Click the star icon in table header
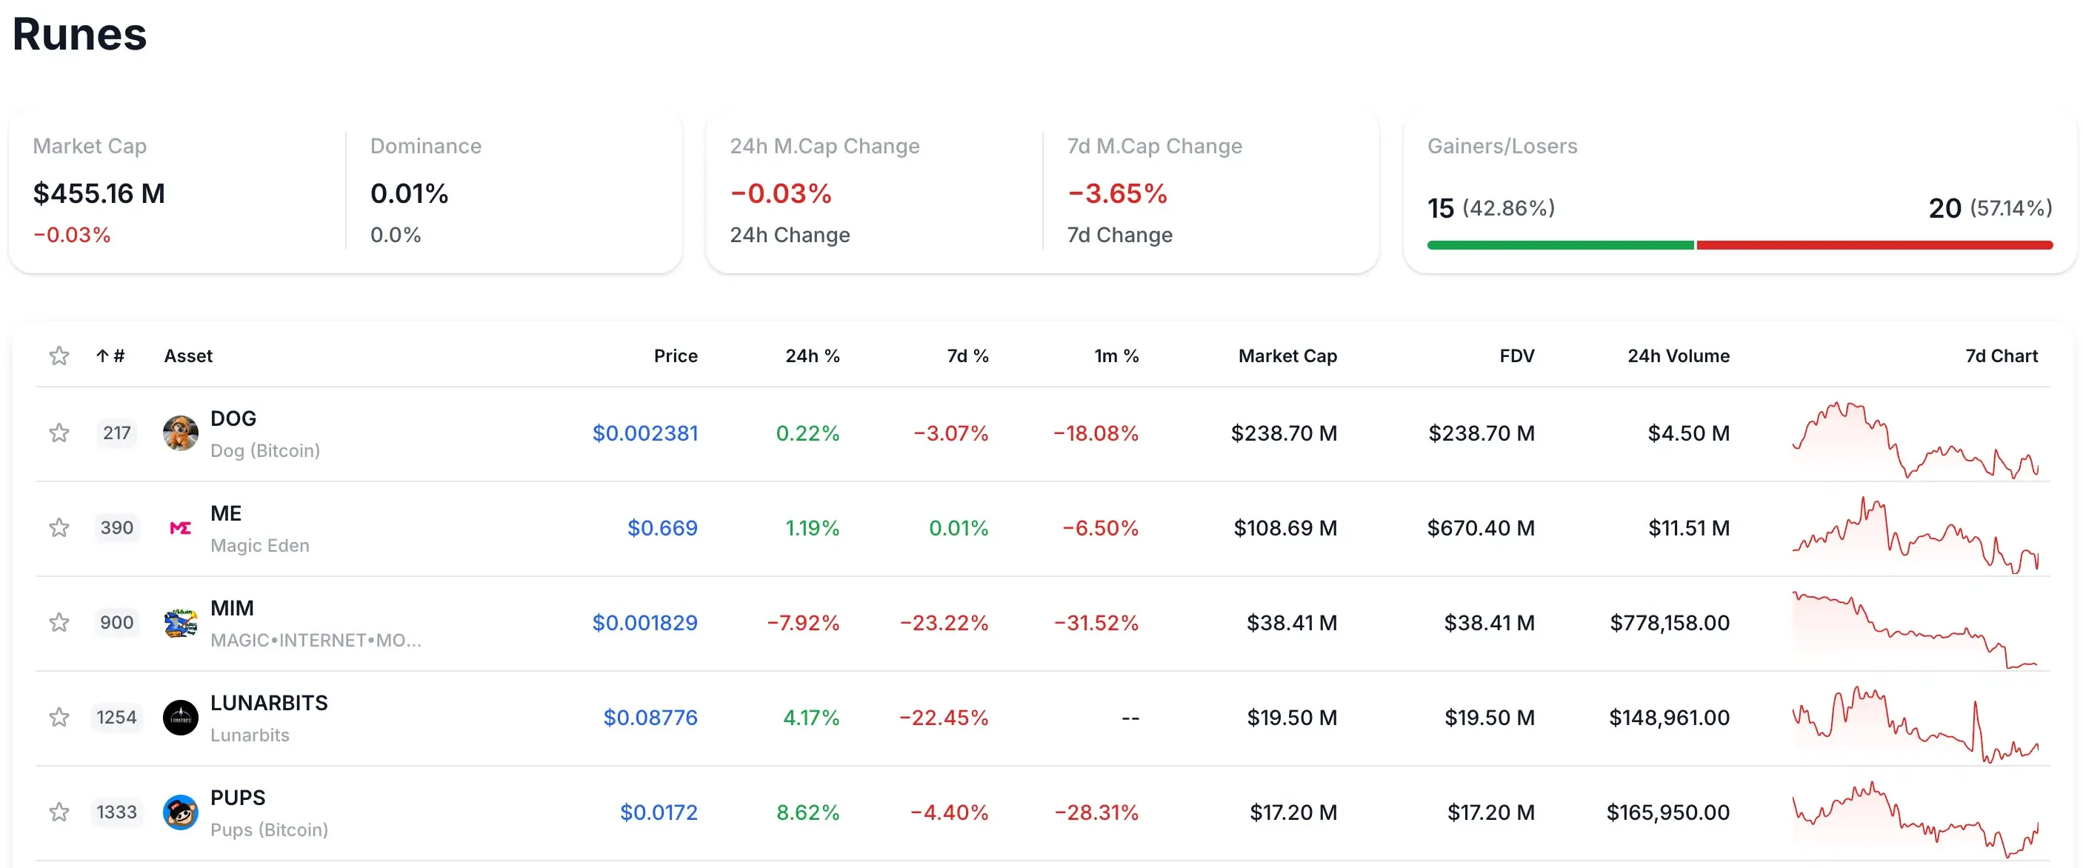The image size is (2083, 868). pos(59,355)
